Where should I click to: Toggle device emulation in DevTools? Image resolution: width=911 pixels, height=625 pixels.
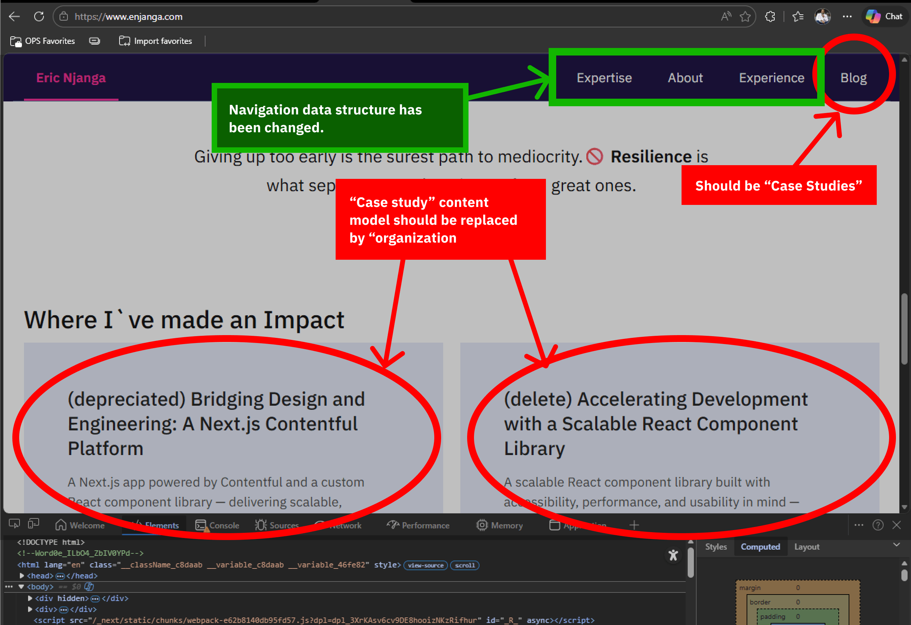(x=34, y=524)
